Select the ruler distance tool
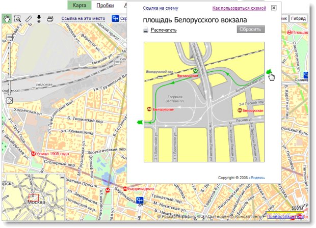The image size is (316, 228). (29, 19)
